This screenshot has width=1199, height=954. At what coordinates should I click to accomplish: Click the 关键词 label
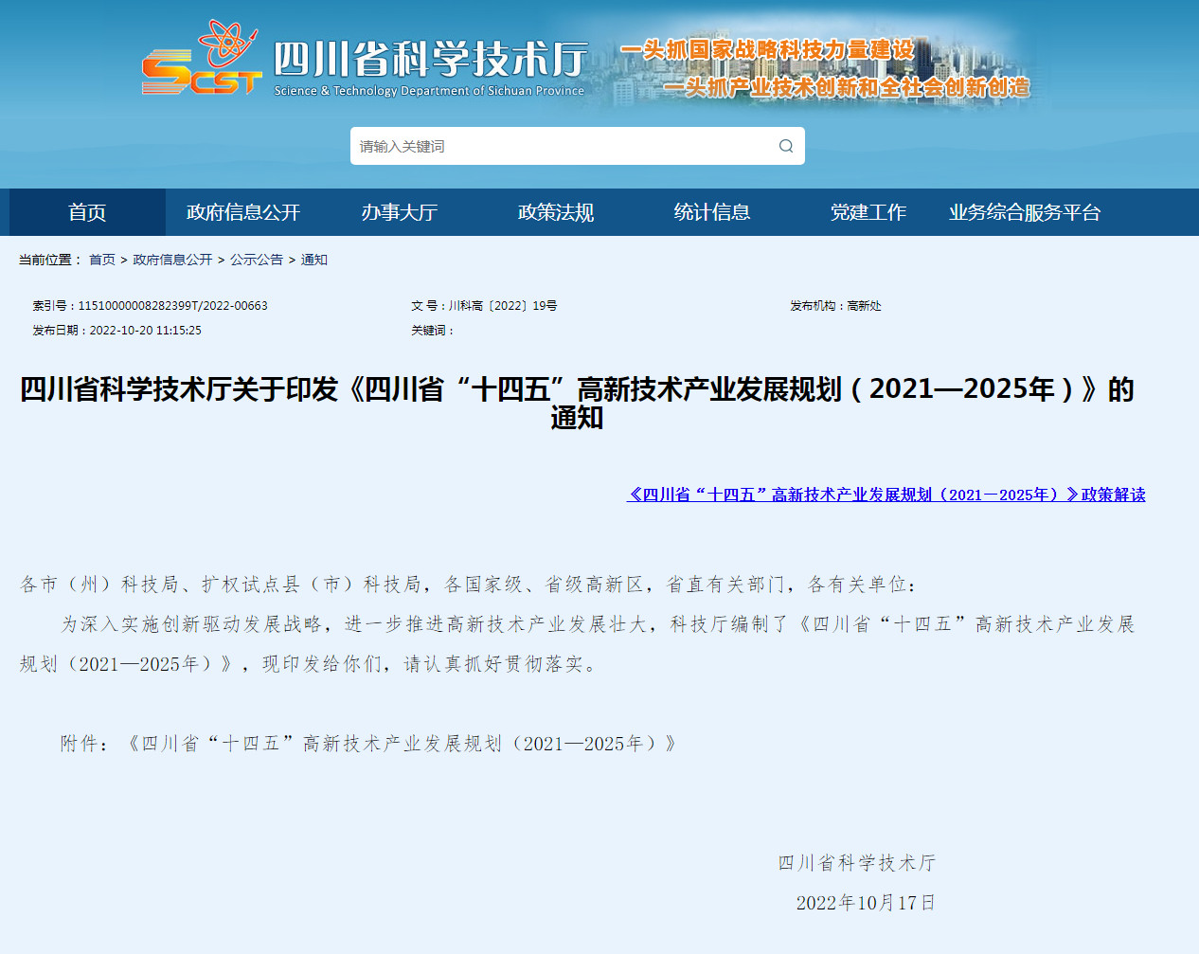(x=433, y=331)
